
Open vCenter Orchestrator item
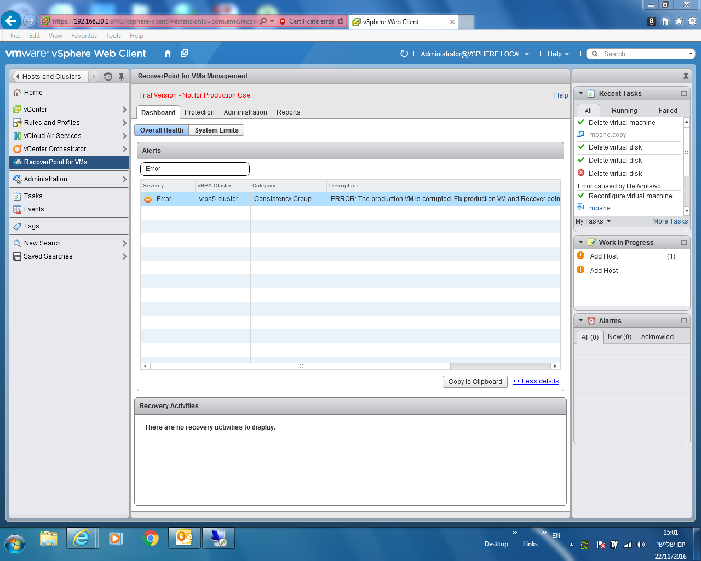69,149
